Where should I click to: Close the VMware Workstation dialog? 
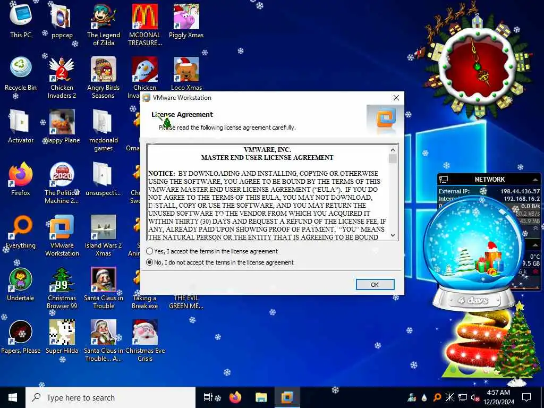pos(396,98)
